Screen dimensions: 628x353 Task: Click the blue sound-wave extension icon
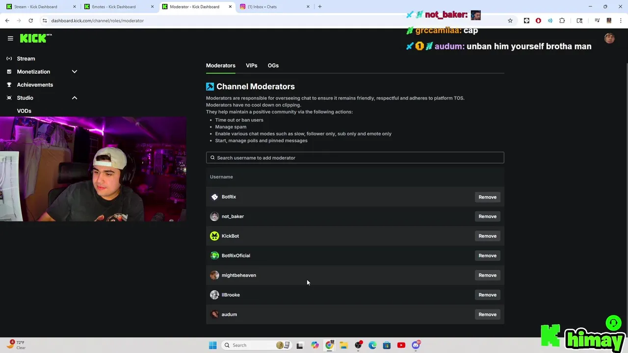tap(550, 21)
